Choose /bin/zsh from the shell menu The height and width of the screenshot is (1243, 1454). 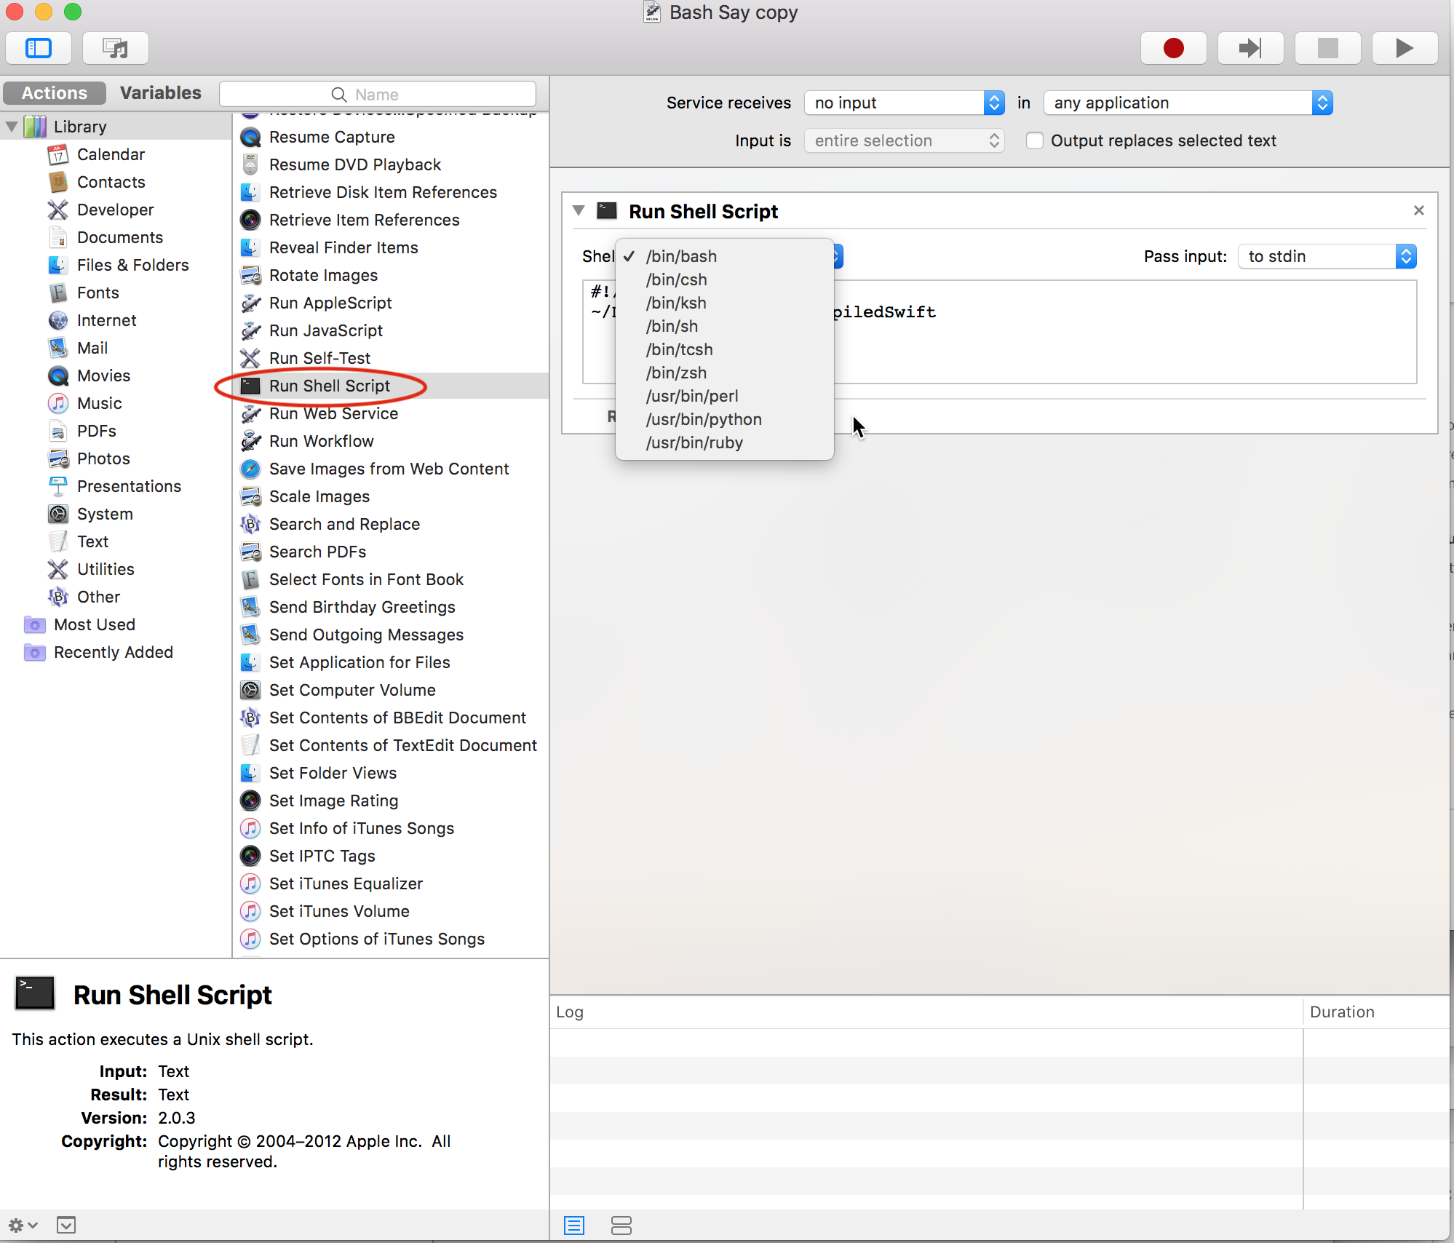point(676,373)
